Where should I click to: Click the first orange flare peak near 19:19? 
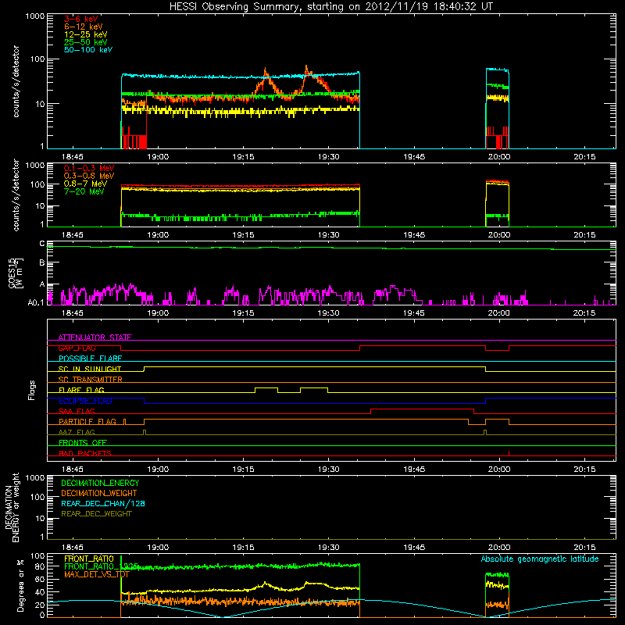266,72
